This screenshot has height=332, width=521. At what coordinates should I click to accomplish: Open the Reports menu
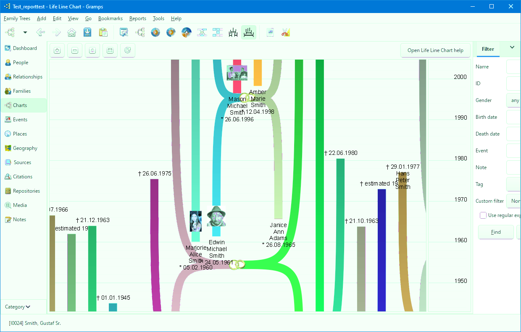[x=138, y=18]
